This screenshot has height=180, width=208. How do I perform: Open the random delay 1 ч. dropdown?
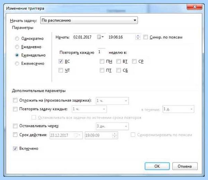[x=112, y=101]
